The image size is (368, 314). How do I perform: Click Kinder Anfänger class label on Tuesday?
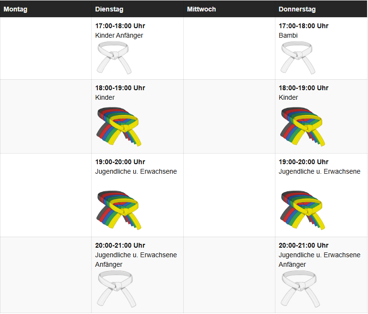coord(119,35)
